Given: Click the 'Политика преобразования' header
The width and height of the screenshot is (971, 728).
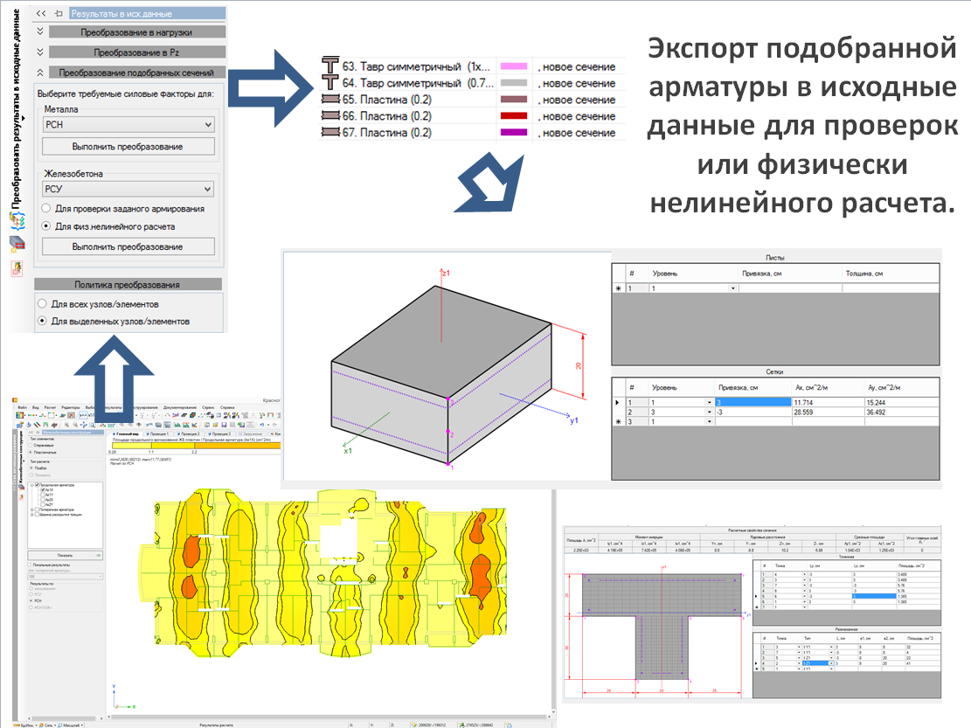Looking at the screenshot, I should (x=128, y=284).
